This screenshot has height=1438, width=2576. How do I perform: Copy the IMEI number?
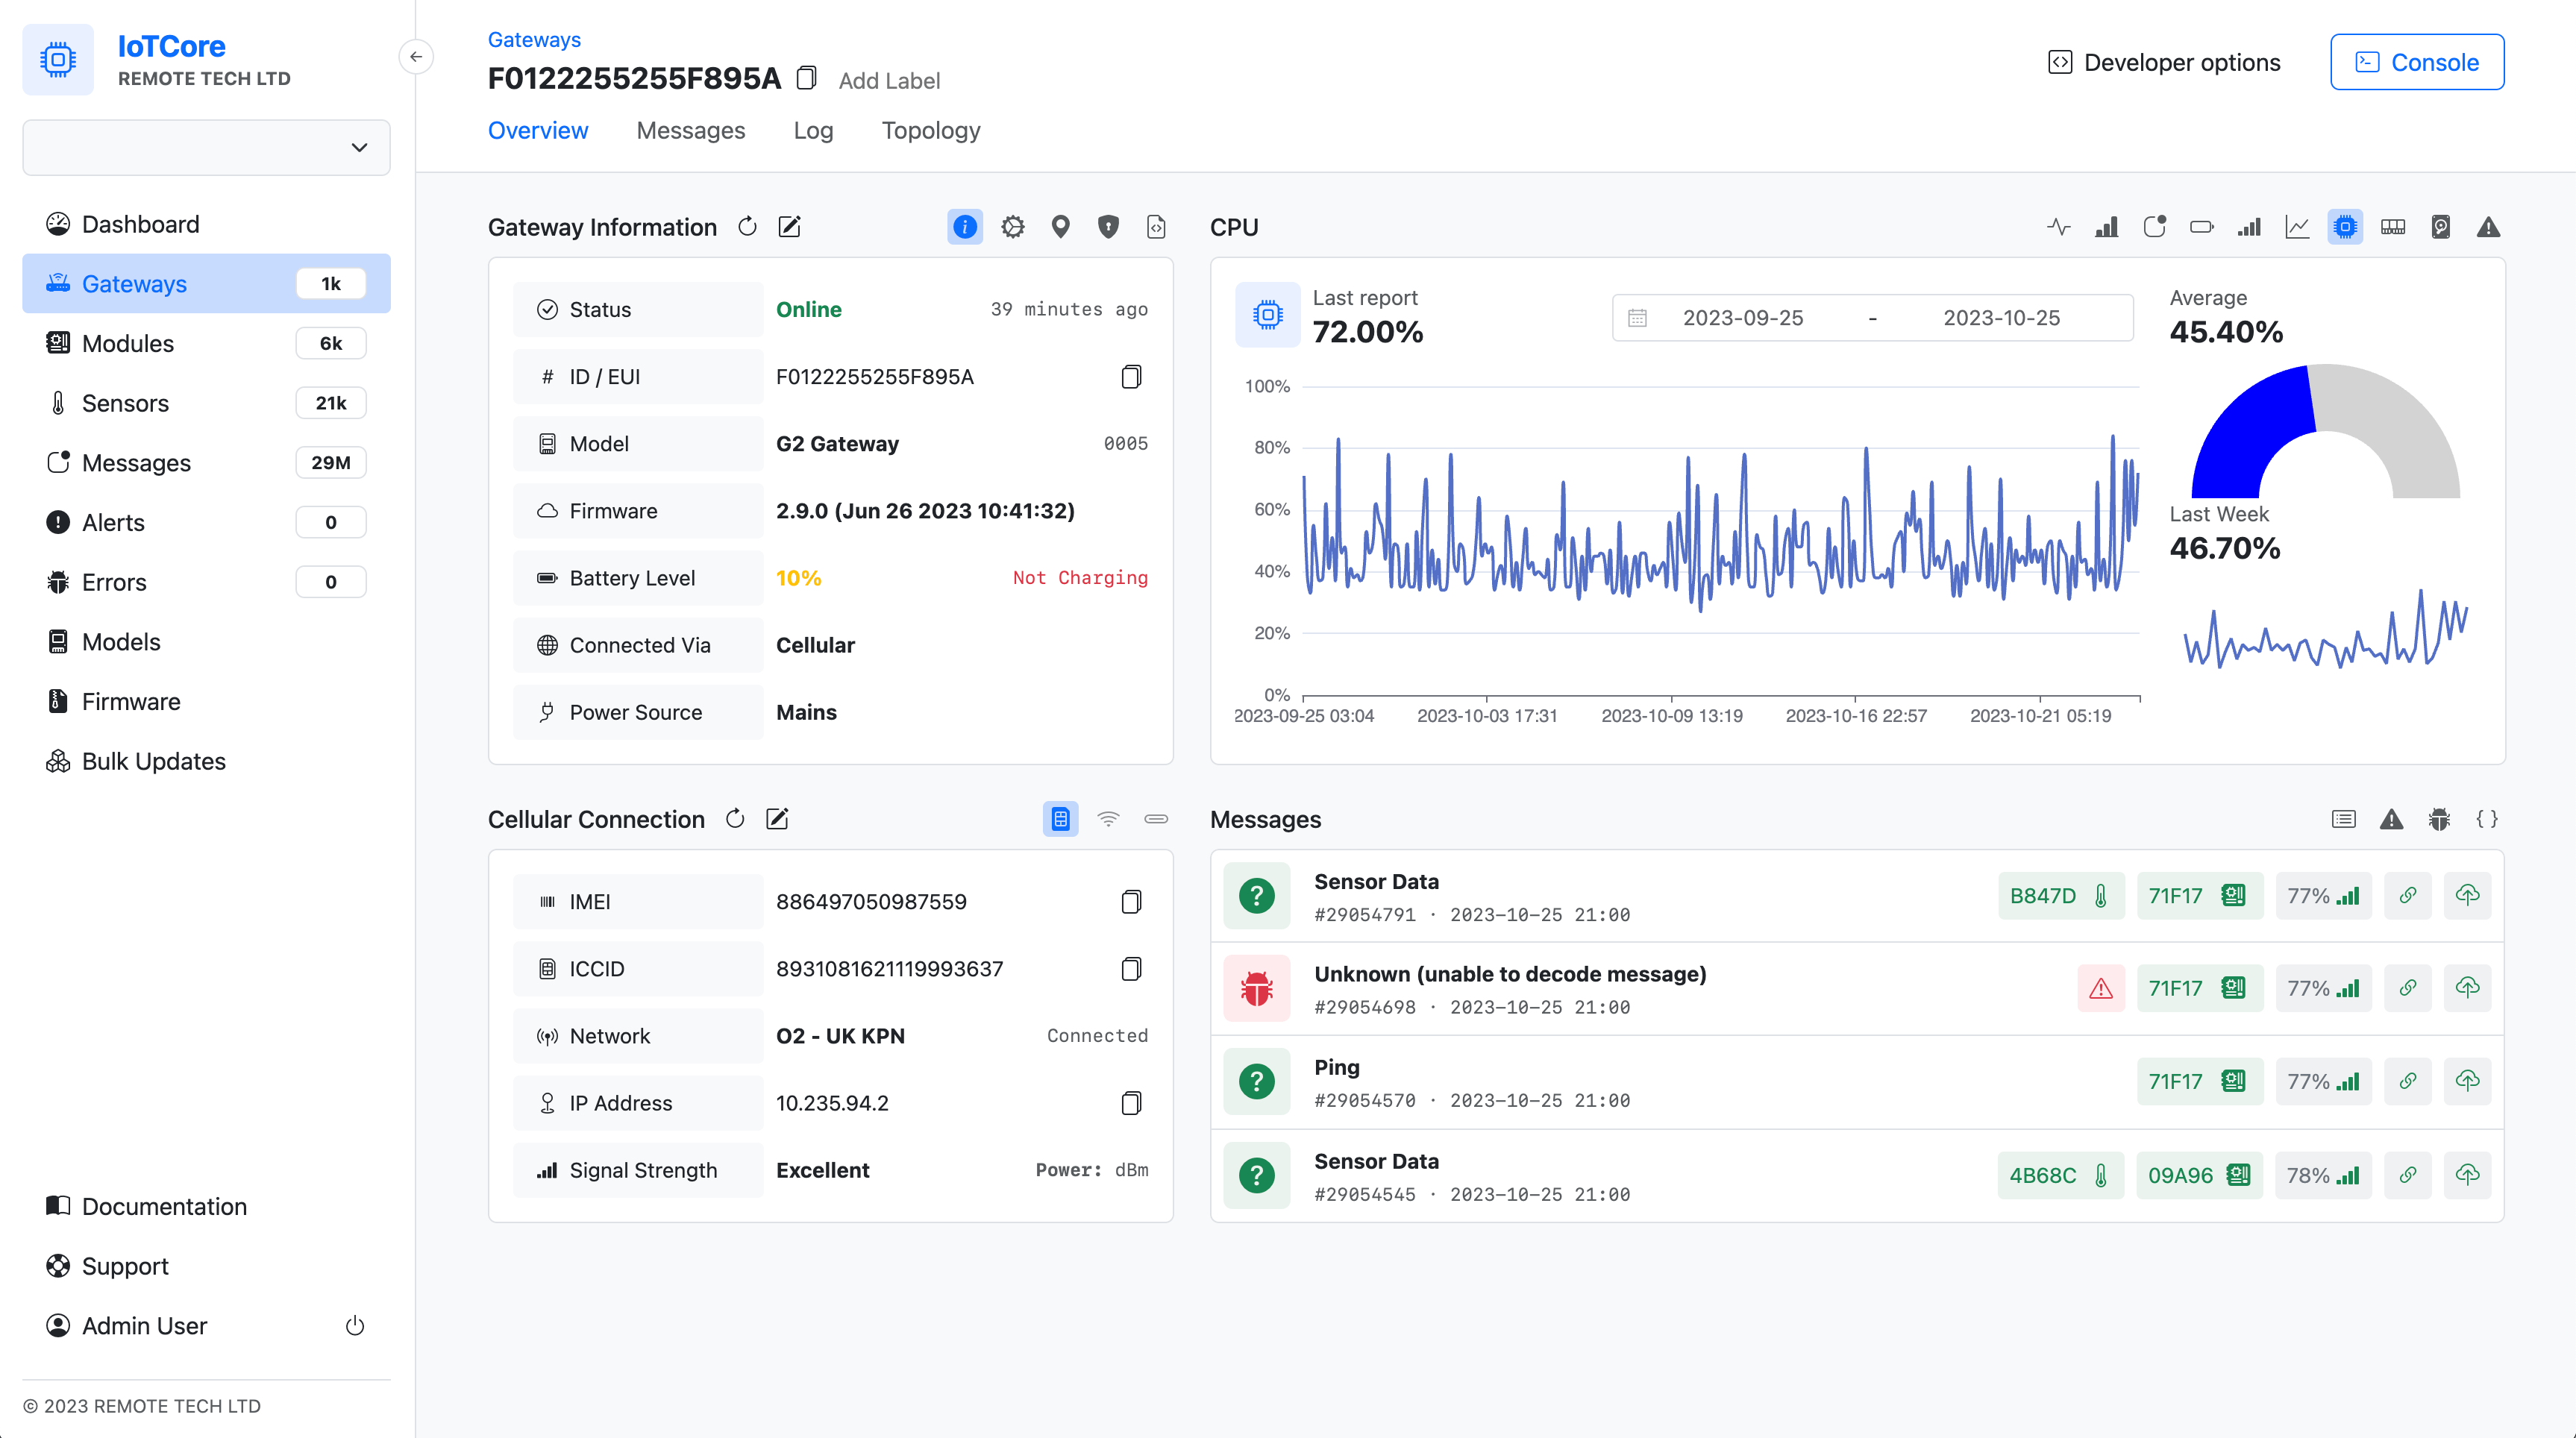tap(1131, 902)
